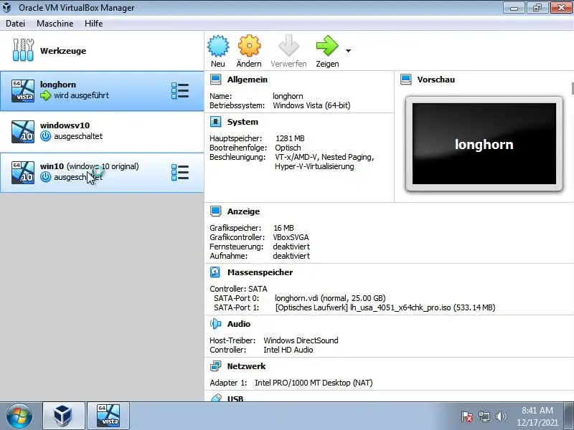Click the Intel PRO/1000 MT Desktop adapter text
The width and height of the screenshot is (574, 430).
pyautogui.click(x=314, y=383)
